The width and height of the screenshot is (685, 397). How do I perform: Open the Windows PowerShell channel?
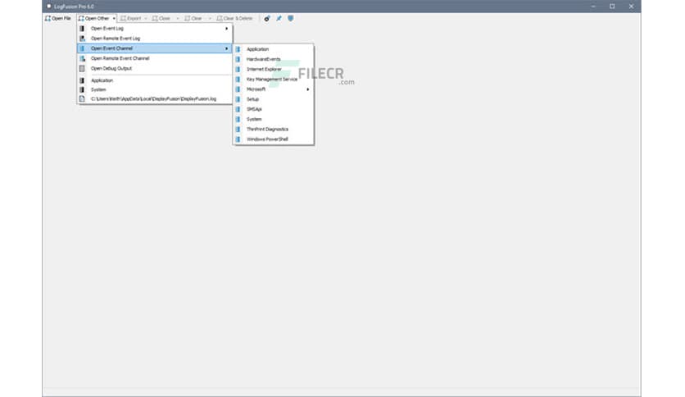274,139
